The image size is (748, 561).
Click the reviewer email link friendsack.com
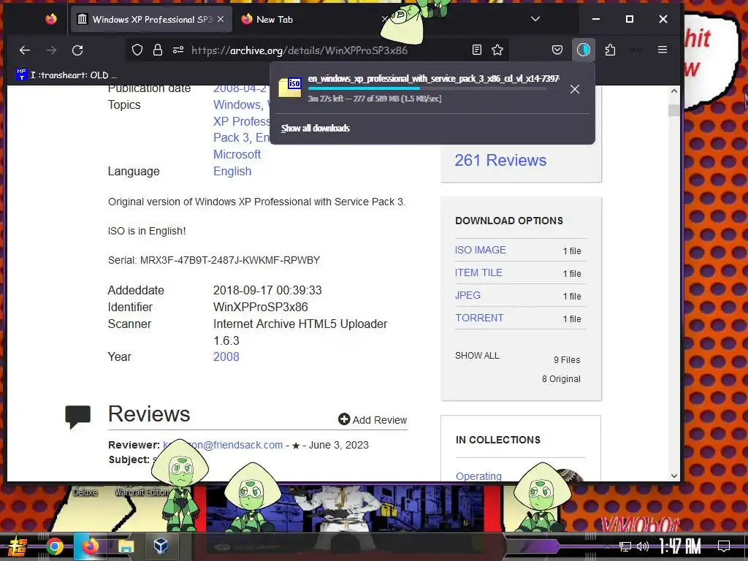point(223,445)
